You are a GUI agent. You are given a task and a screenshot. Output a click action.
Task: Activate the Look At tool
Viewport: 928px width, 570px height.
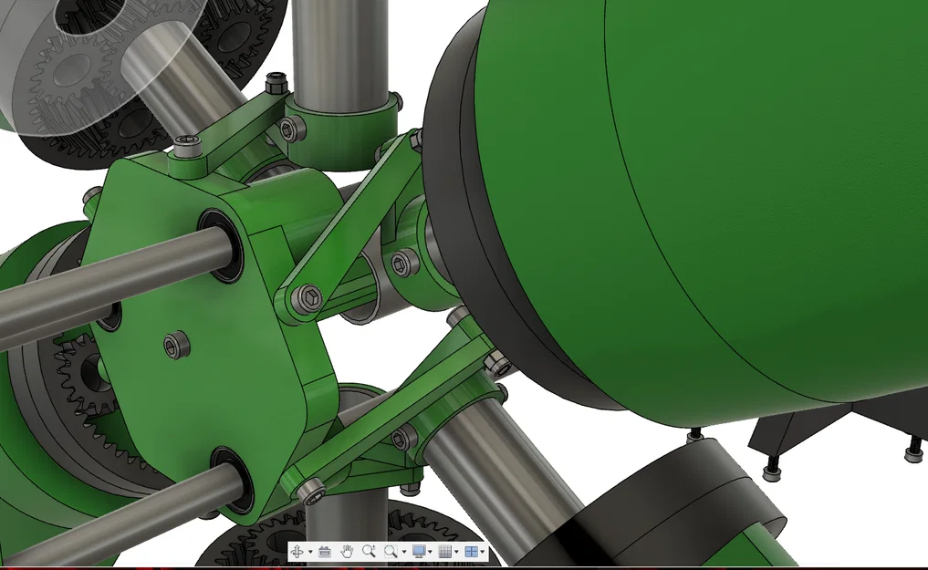324,551
